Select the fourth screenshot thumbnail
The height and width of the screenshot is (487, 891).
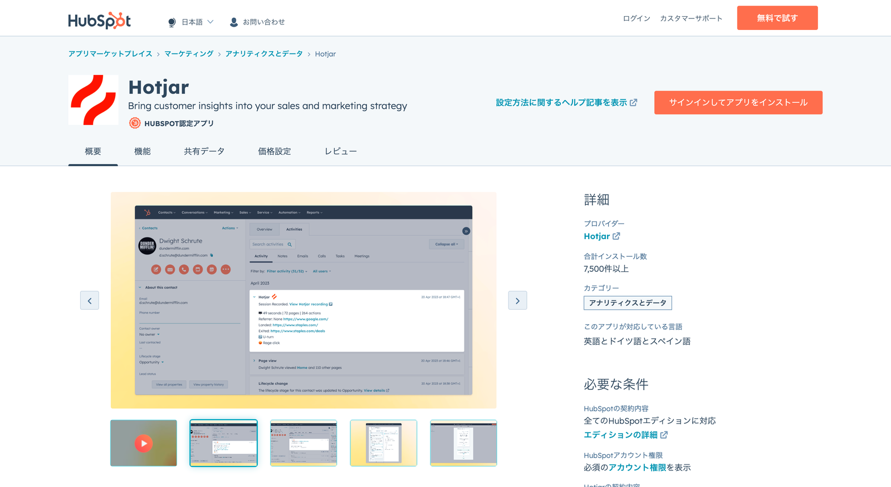point(384,443)
